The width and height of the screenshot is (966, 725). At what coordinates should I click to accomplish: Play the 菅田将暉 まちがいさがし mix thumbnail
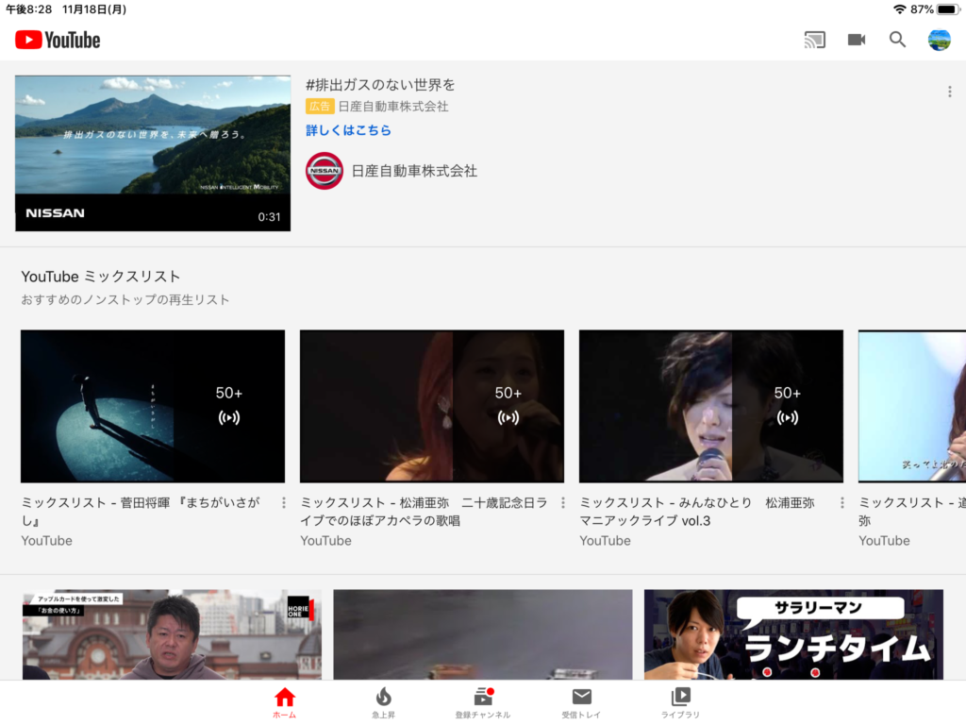[153, 406]
